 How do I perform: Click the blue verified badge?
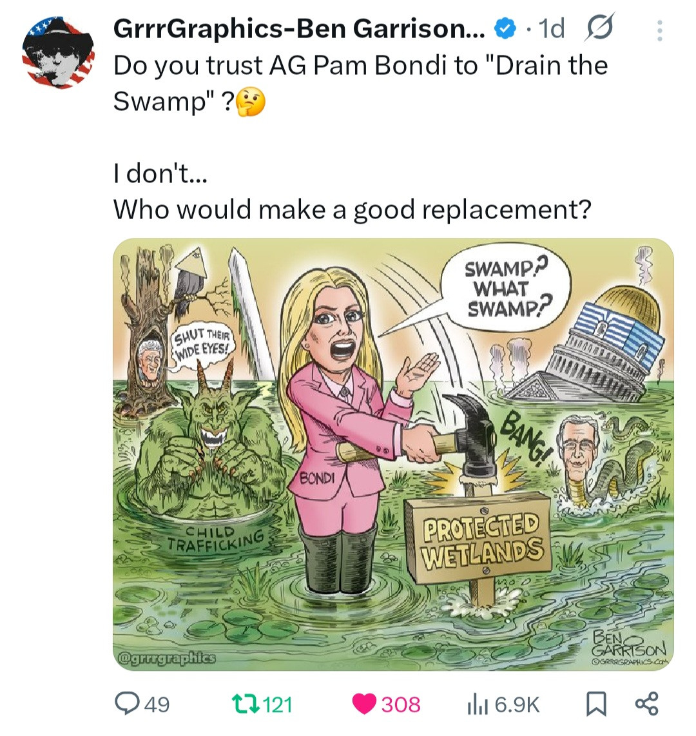pos(504,29)
